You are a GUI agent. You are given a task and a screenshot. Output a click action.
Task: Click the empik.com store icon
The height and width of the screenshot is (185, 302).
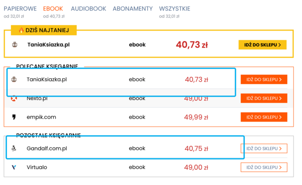coord(14,117)
